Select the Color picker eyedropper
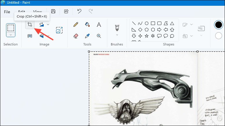The height and width of the screenshot is (126, 225). point(87,36)
